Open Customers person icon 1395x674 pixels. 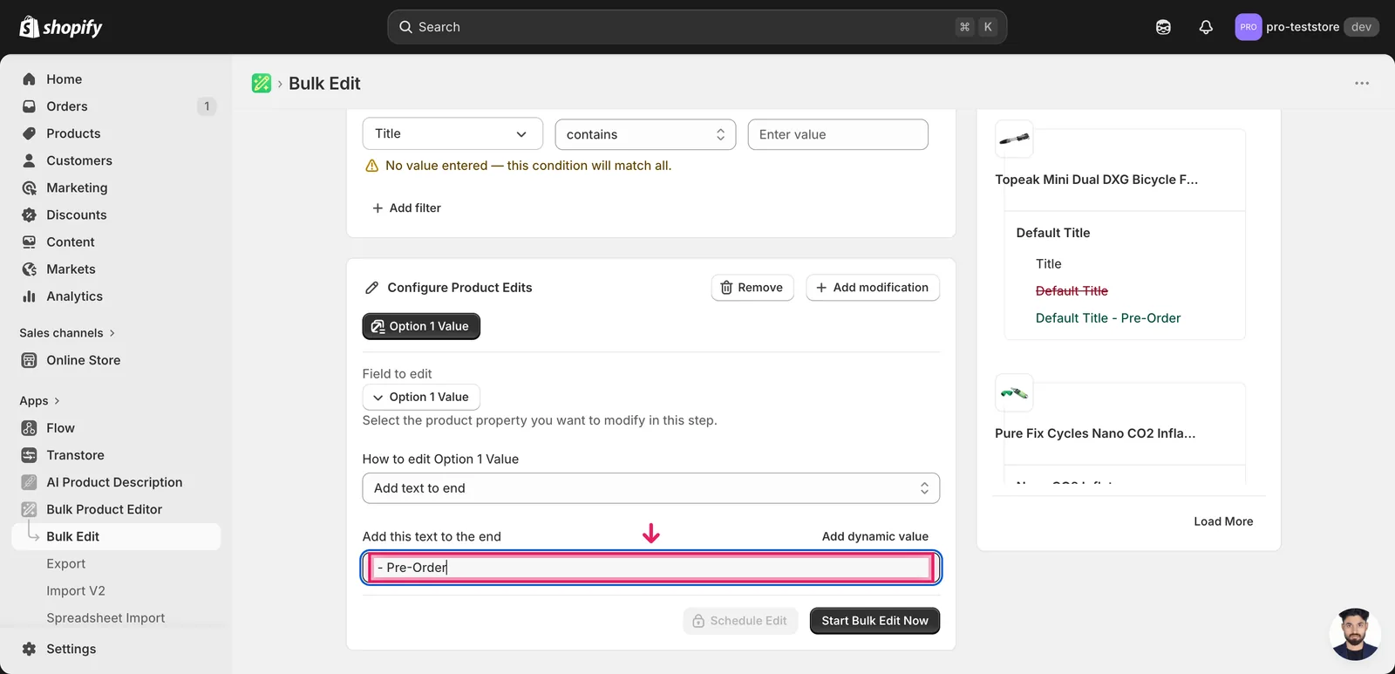pos(29,160)
